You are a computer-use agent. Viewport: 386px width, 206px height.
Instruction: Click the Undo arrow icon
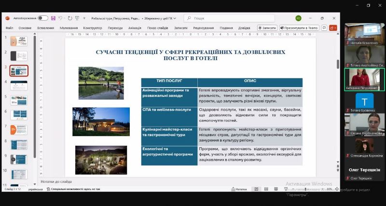click(x=61, y=18)
